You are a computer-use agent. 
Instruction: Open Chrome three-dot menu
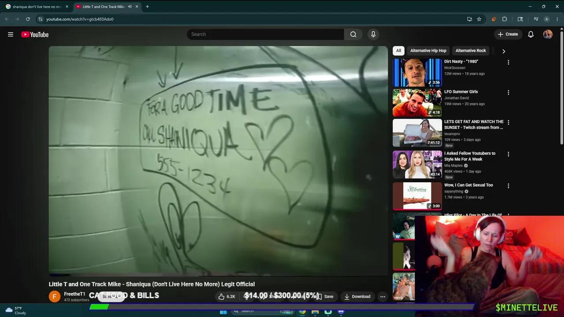557,19
